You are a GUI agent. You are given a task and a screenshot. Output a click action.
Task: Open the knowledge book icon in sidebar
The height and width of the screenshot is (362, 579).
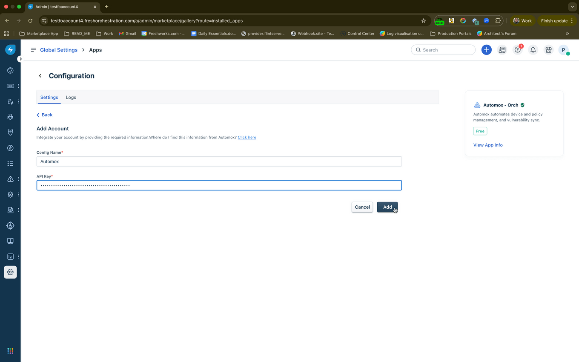pos(10,241)
